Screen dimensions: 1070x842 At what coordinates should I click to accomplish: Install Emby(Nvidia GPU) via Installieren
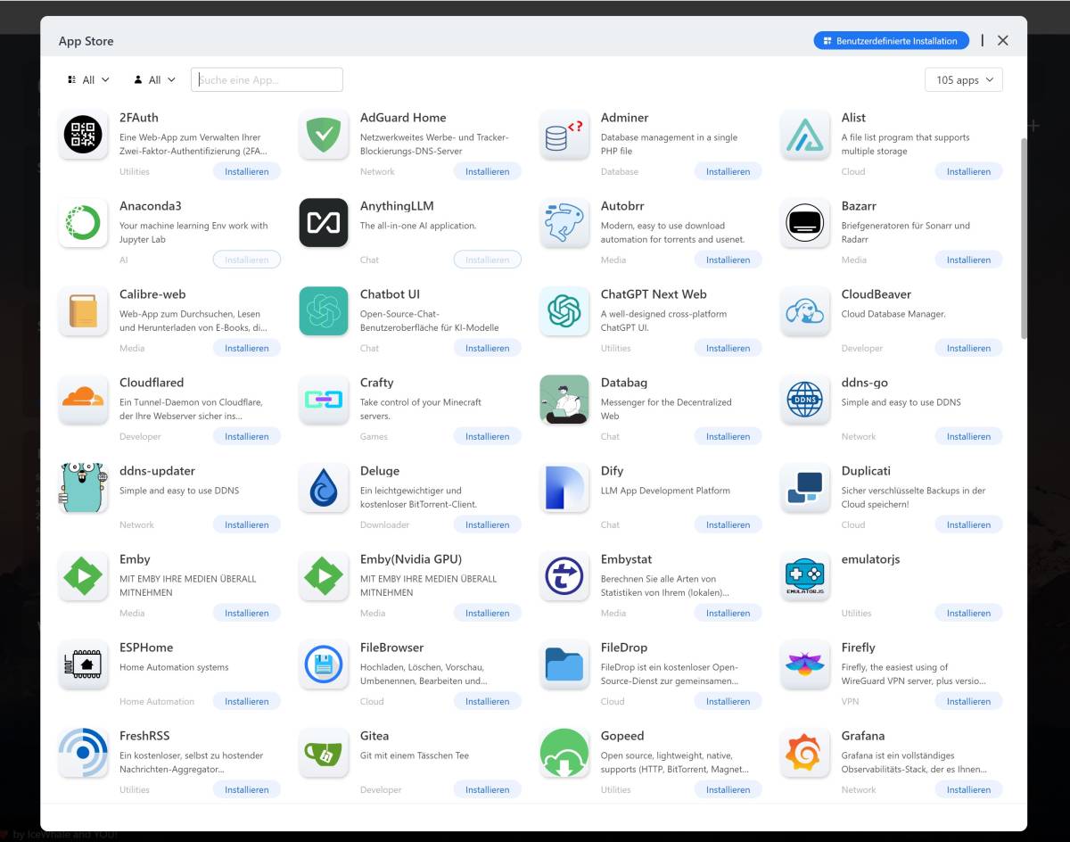point(488,613)
